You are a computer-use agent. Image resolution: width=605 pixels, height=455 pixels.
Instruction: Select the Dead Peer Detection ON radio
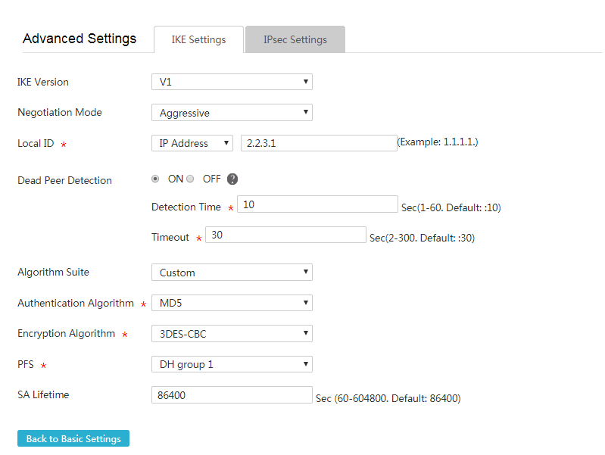(155, 179)
